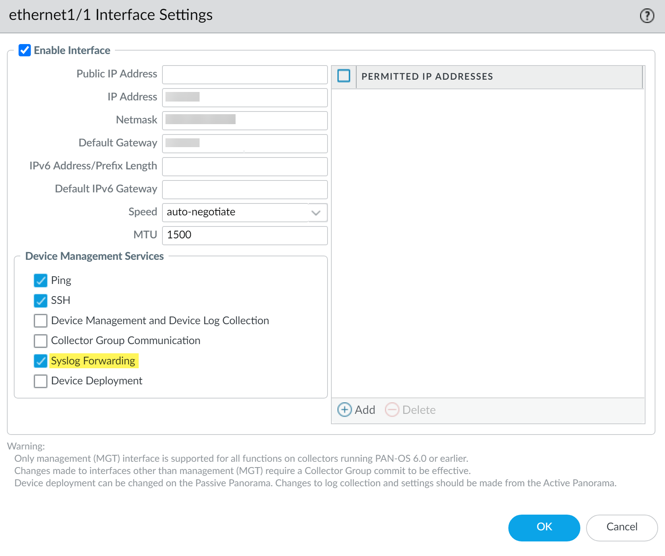Select all Permitted IP Addresses checkbox
The image size is (665, 556).
(344, 76)
